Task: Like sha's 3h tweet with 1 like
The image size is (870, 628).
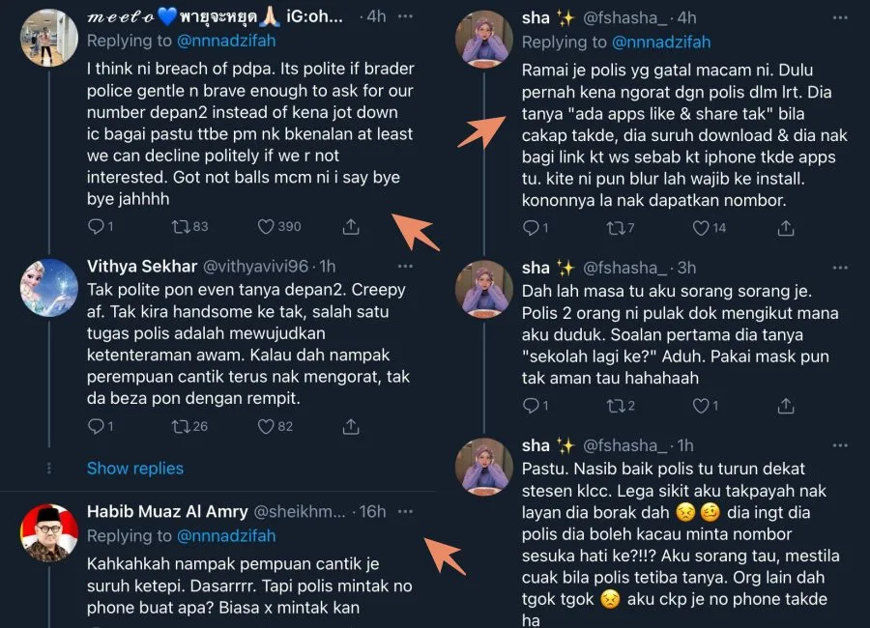Action: pos(701,407)
